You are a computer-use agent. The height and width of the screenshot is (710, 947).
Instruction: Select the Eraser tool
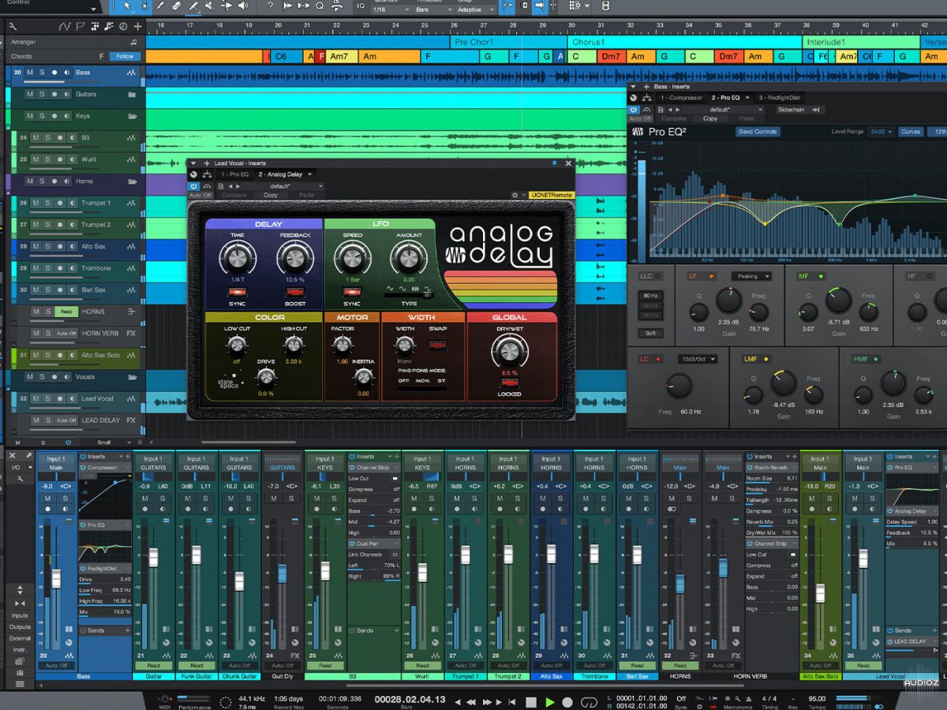pos(178,6)
